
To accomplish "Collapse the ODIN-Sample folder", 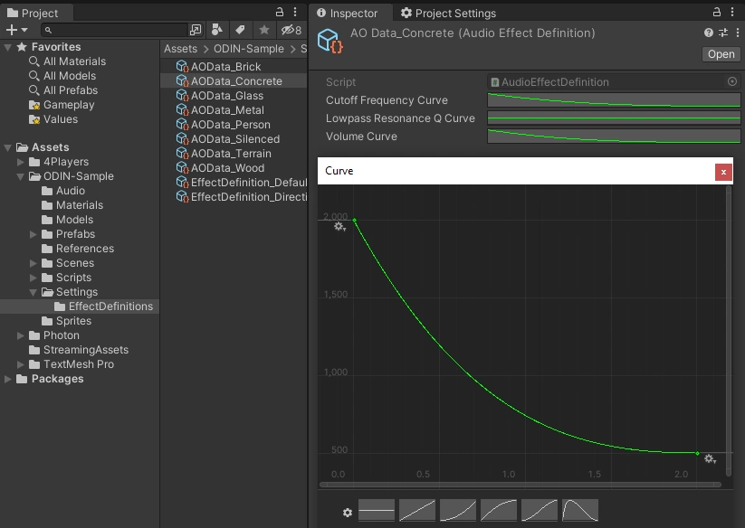I will click(x=21, y=176).
